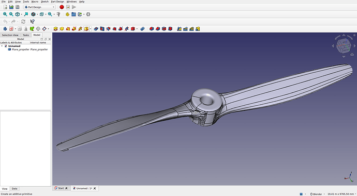Select the Pad tool
Image resolution: width=357 pixels, height=196 pixels.
coord(55,29)
